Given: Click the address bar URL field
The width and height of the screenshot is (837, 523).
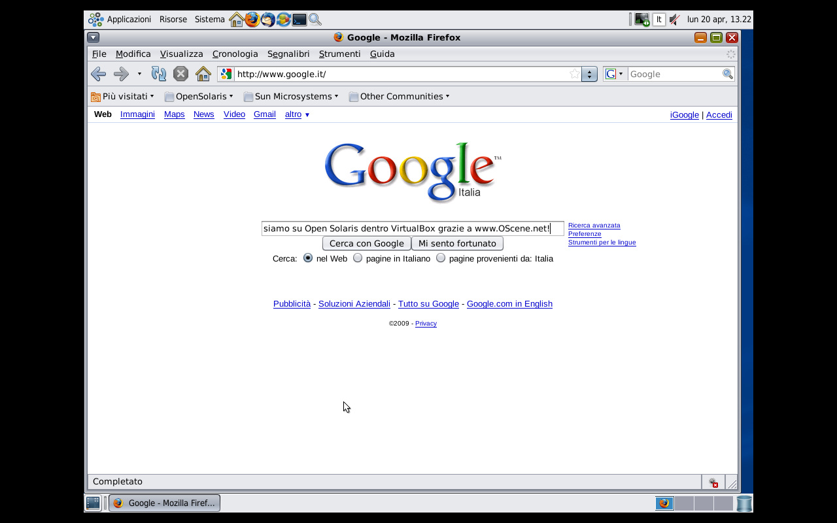Looking at the screenshot, I should 401,74.
